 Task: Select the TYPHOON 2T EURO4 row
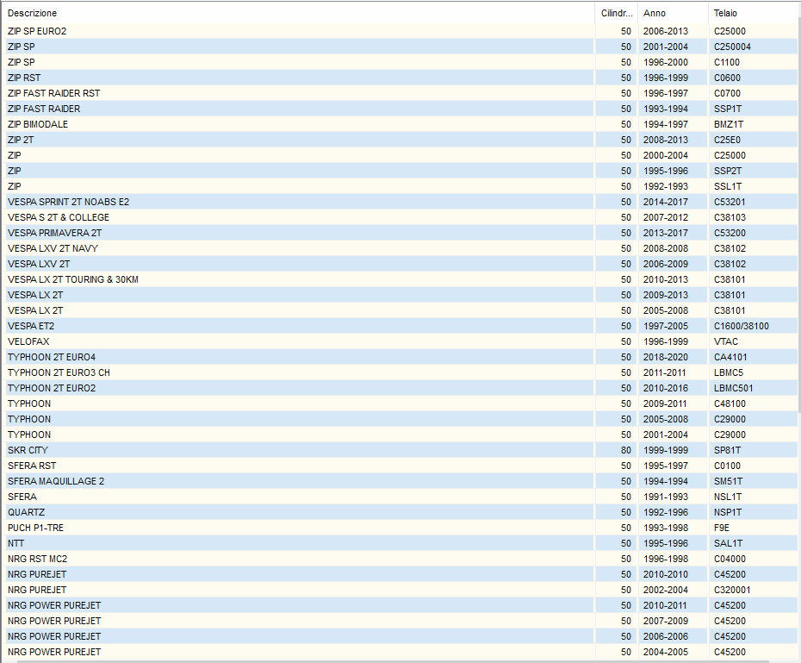click(52, 357)
